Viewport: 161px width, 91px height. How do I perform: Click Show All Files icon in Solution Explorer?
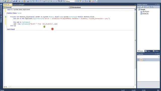(x=142, y=7)
